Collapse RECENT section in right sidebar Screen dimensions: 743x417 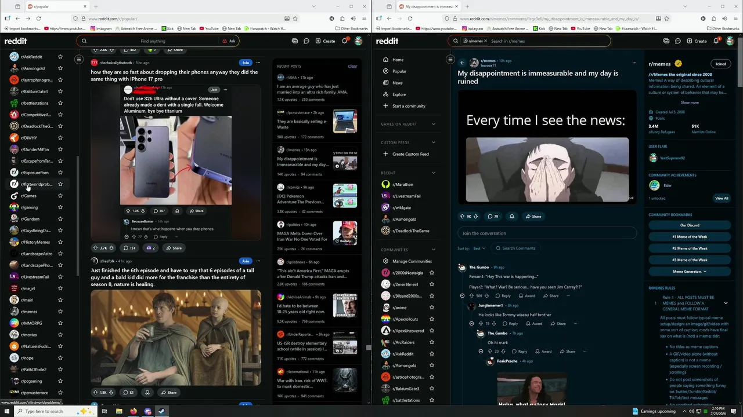433,173
